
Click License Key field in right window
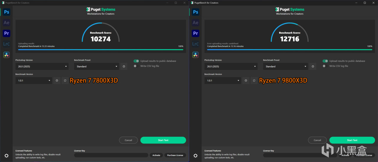coord(300,155)
